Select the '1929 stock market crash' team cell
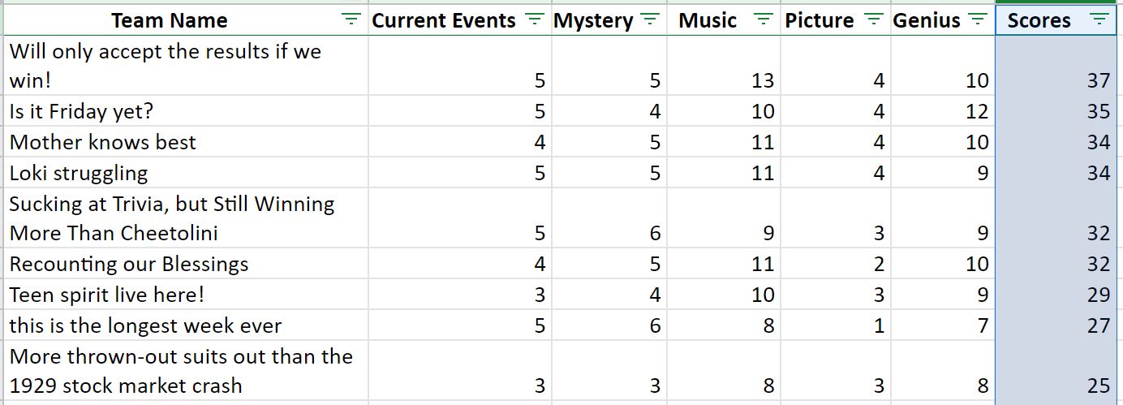Image resolution: width=1123 pixels, height=405 pixels. [186, 371]
